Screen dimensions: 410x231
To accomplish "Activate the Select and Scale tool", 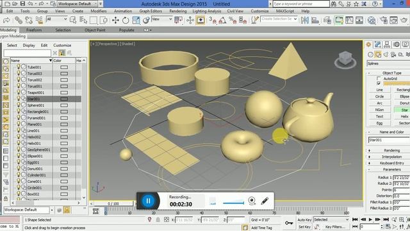I will (x=136, y=20).
